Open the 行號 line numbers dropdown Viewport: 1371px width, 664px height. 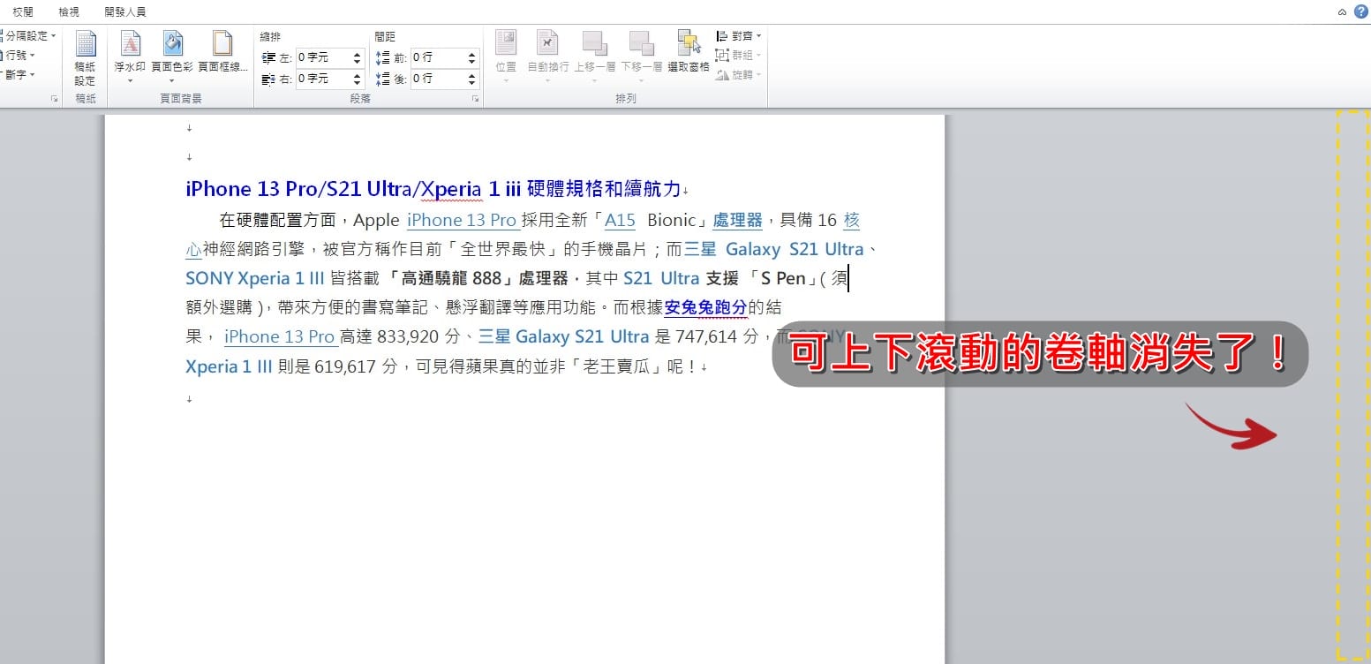pos(18,56)
